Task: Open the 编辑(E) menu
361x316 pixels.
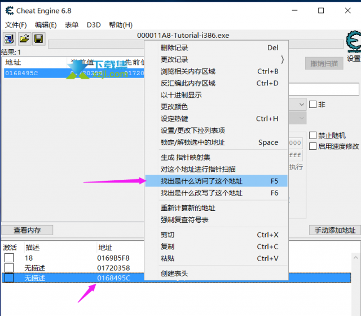Action: click(x=46, y=25)
